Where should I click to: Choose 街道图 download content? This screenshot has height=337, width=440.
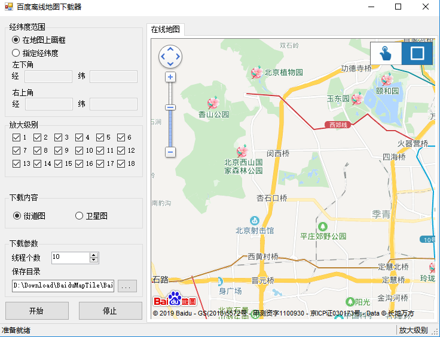(x=29, y=216)
